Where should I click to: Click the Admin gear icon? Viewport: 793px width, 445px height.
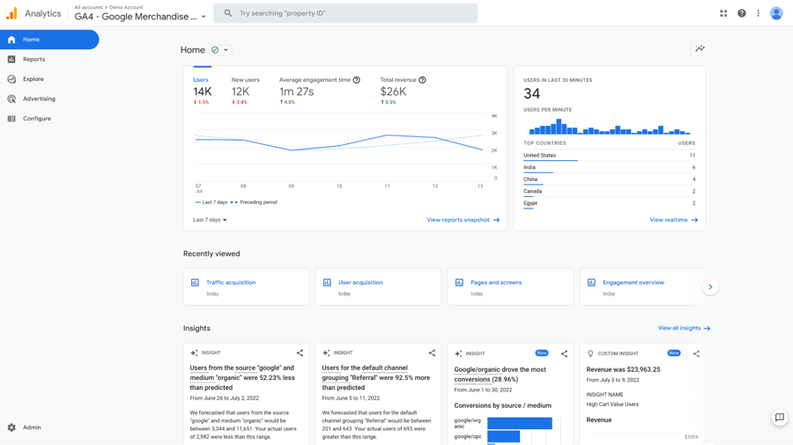(11, 427)
